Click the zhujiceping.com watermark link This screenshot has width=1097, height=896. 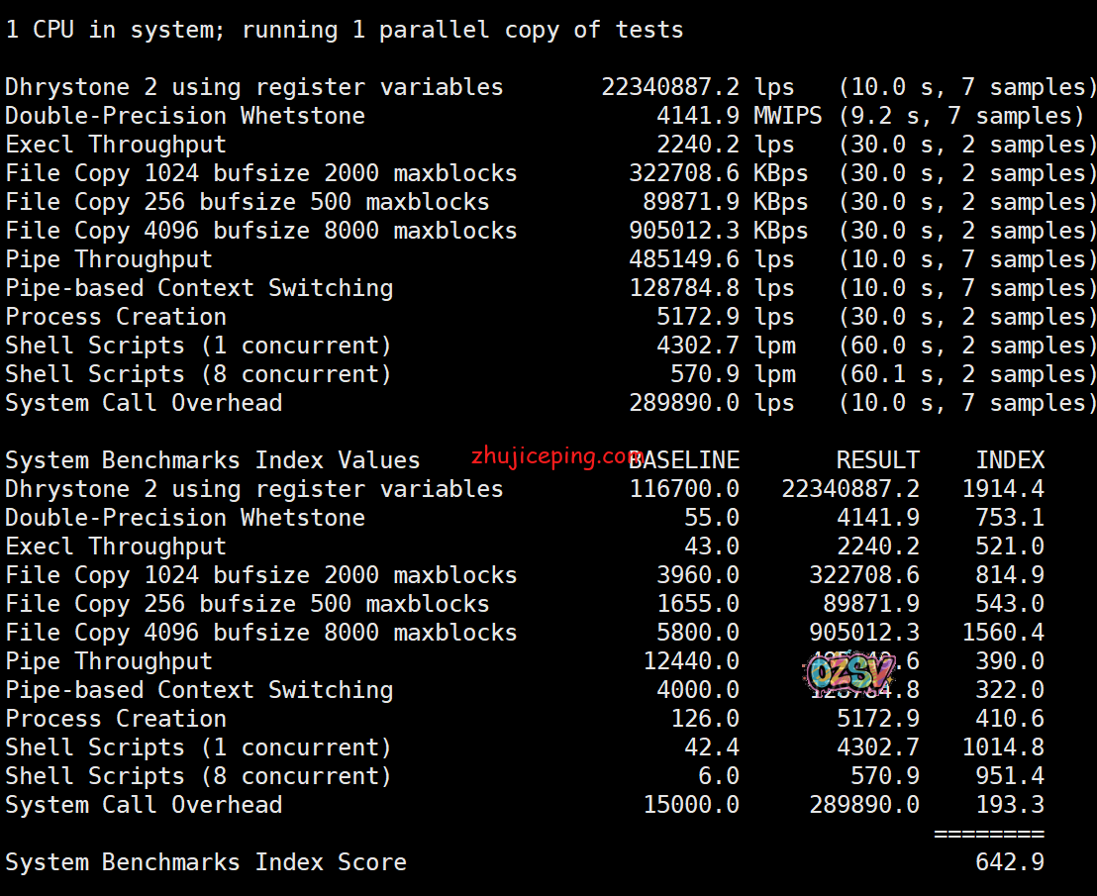click(x=556, y=456)
